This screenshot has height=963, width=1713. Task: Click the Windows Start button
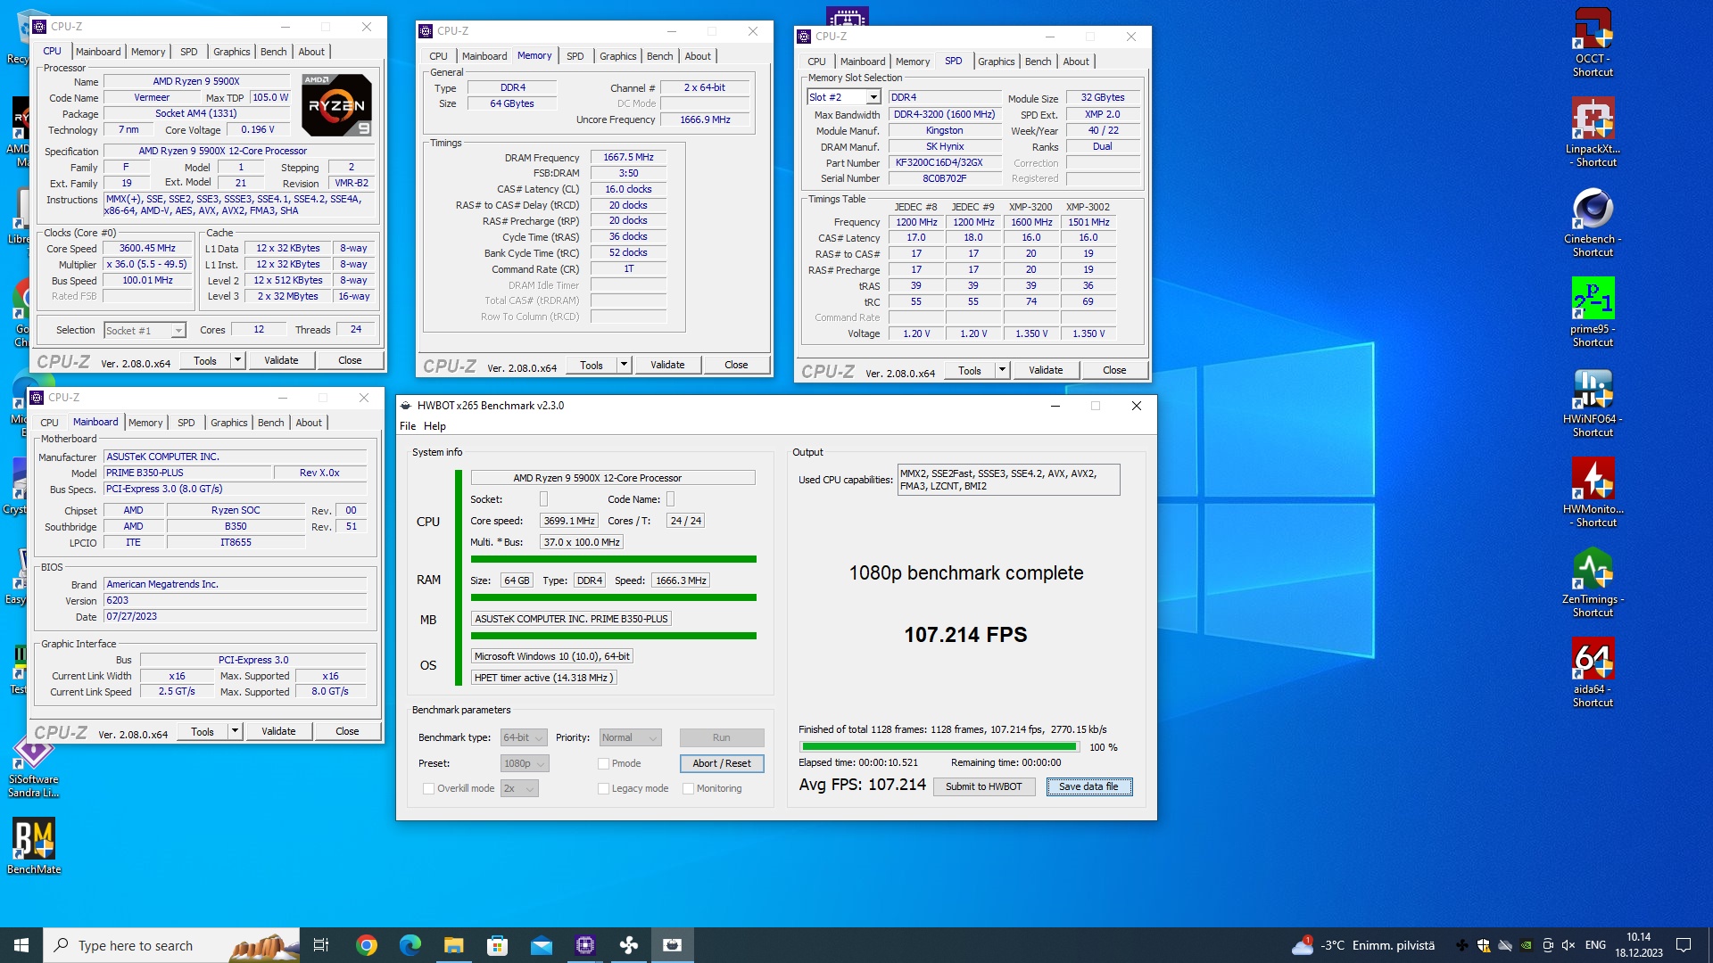point(21,945)
